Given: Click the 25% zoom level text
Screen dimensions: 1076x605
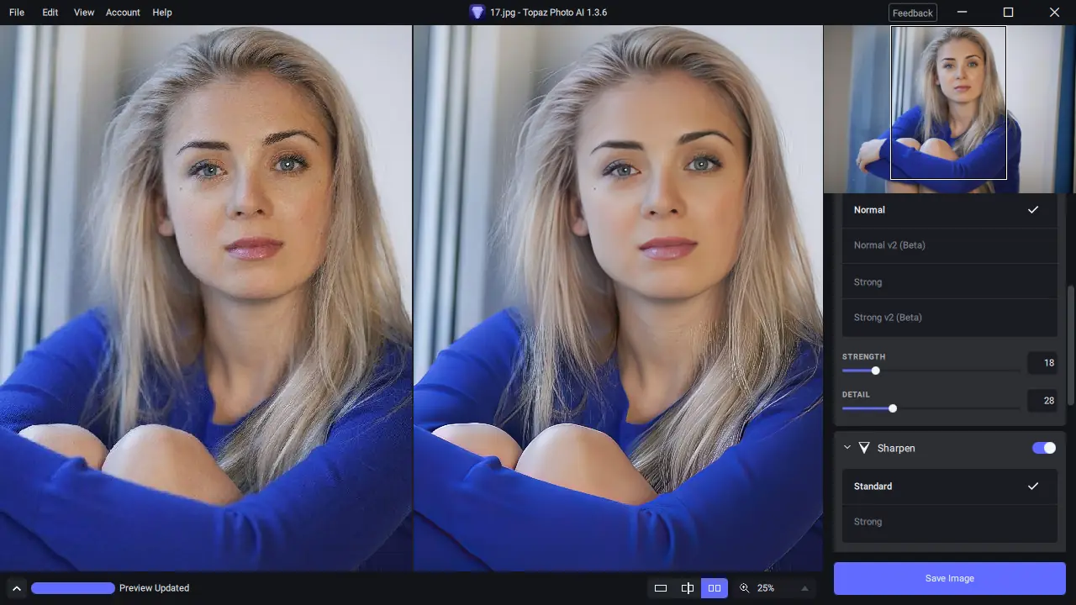Looking at the screenshot, I should point(766,588).
